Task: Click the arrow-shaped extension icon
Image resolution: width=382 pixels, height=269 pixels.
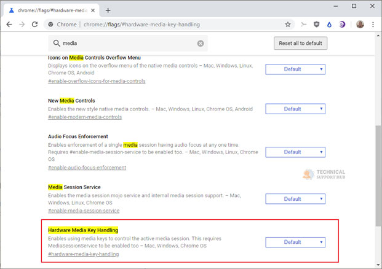Action: [303, 25]
